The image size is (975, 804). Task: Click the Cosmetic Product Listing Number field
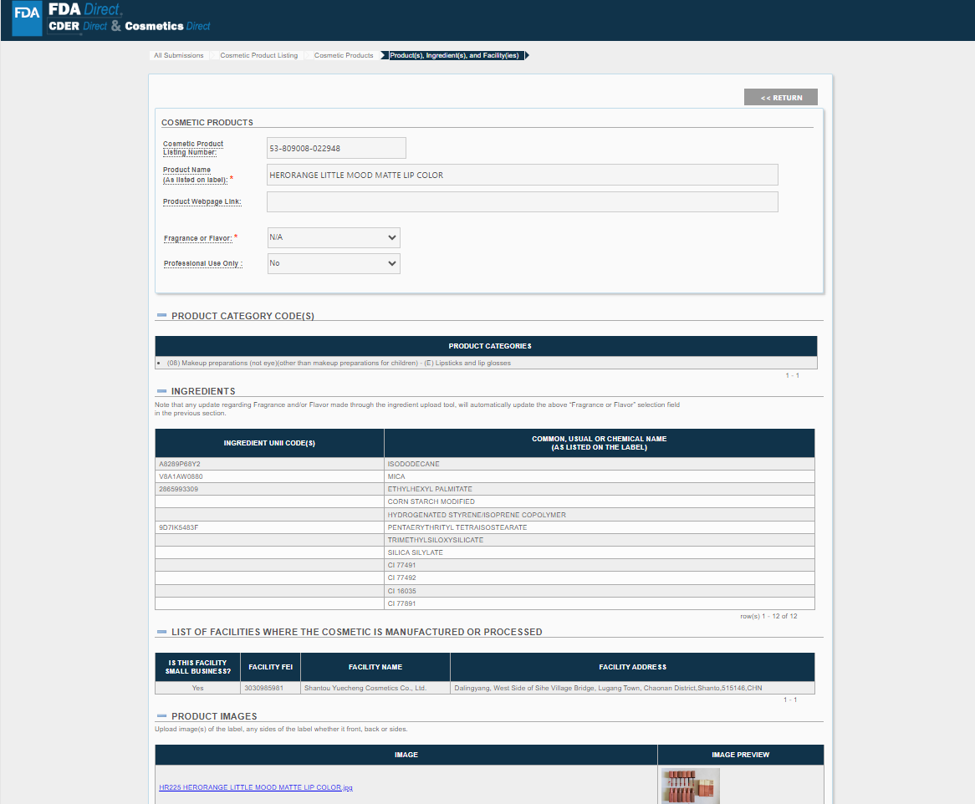pos(336,149)
